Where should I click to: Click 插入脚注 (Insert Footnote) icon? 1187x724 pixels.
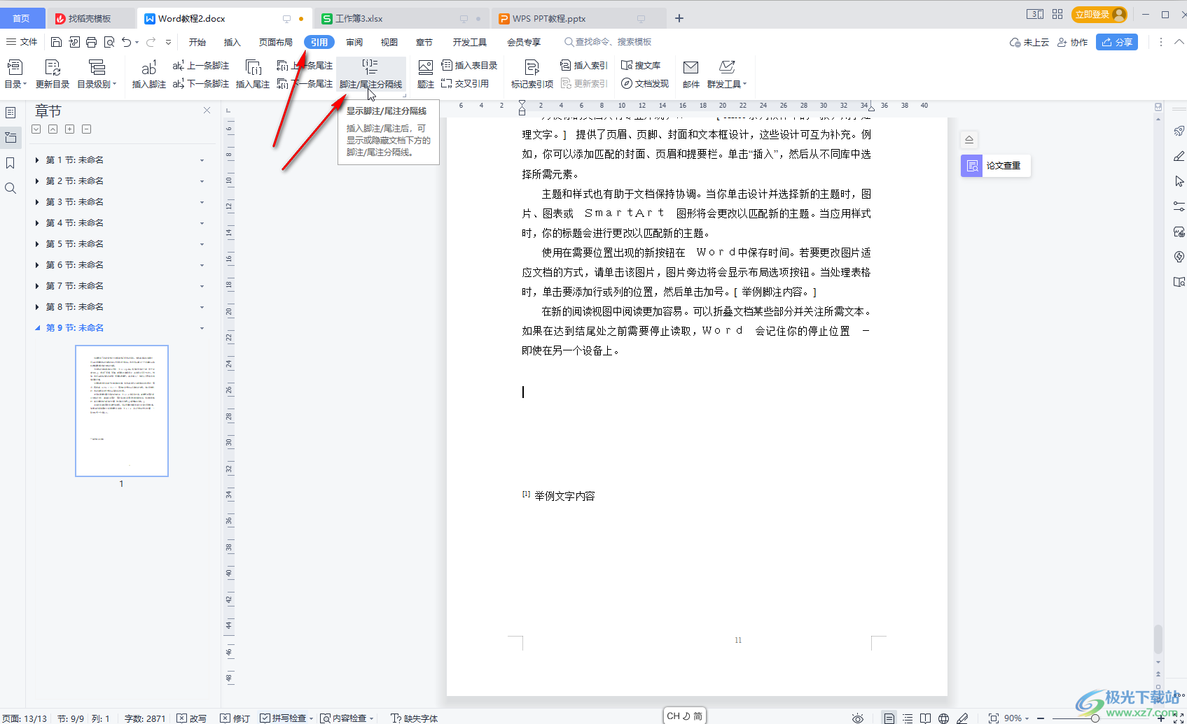(148, 73)
